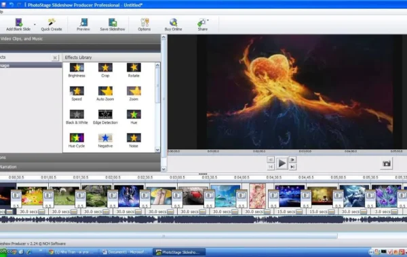Play the slideshow preview

click(282, 163)
